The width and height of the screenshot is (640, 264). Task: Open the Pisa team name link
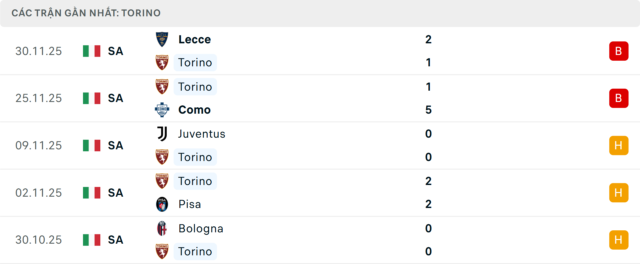(x=190, y=204)
